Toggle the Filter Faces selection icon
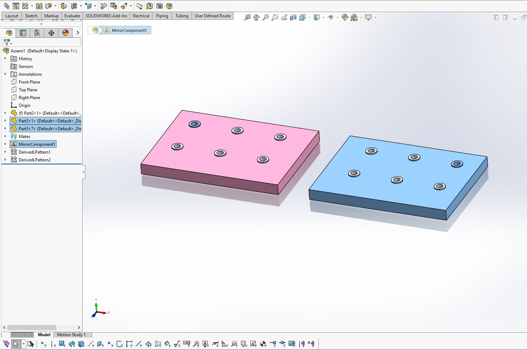527x350 pixels. pos(62,344)
